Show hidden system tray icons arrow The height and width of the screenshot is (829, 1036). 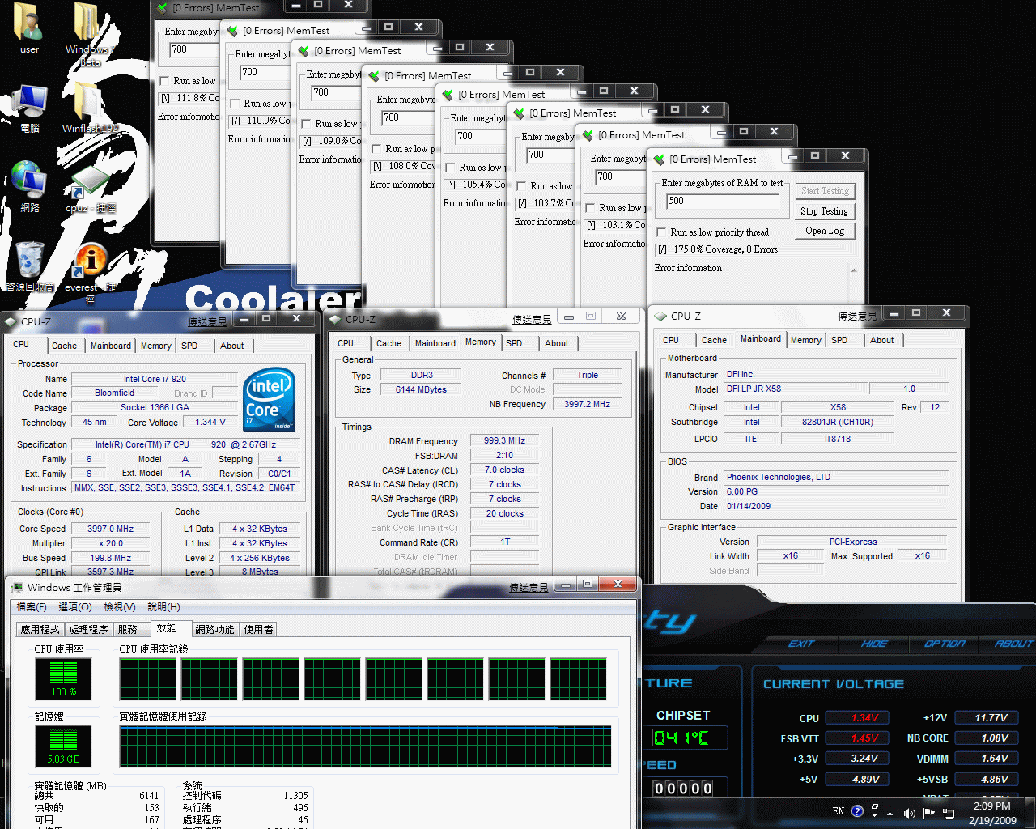click(890, 814)
